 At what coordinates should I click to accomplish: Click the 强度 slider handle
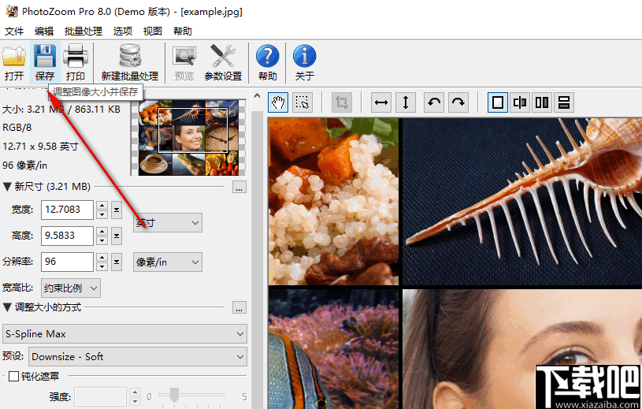click(174, 396)
